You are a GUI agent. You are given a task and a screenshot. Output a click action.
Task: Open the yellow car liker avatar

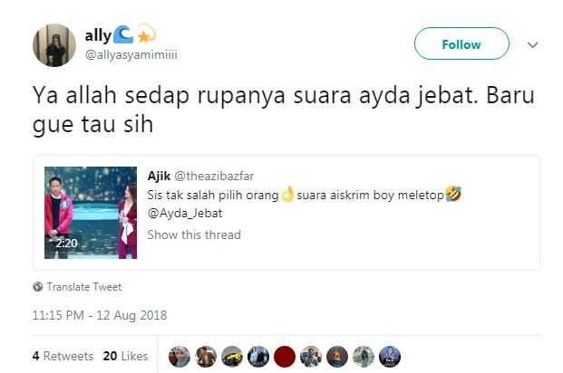pos(232,357)
